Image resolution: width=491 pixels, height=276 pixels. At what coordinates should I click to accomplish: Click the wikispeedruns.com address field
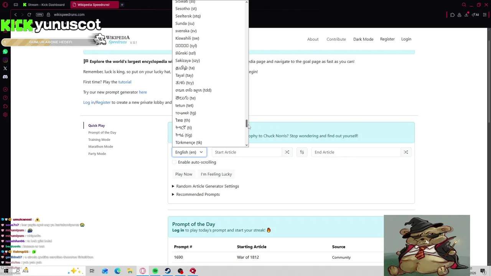(69, 15)
